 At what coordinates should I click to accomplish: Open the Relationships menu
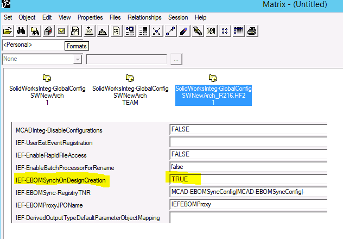coord(144,17)
